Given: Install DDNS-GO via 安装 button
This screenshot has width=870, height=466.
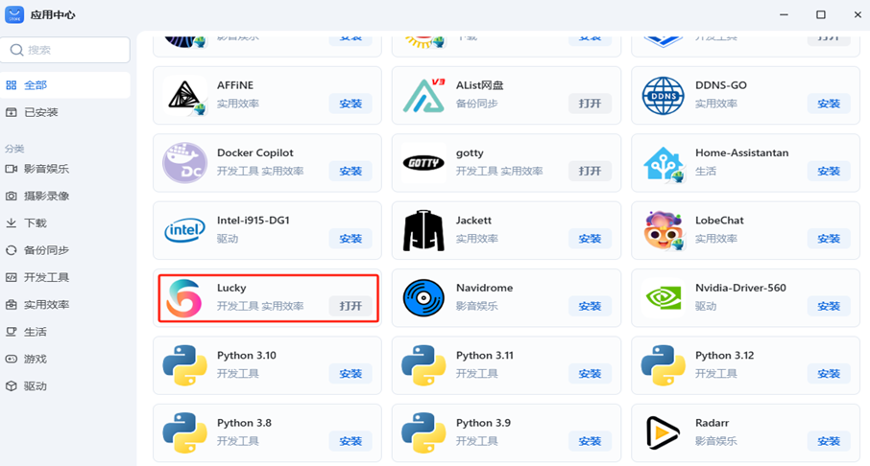Looking at the screenshot, I should point(829,104).
